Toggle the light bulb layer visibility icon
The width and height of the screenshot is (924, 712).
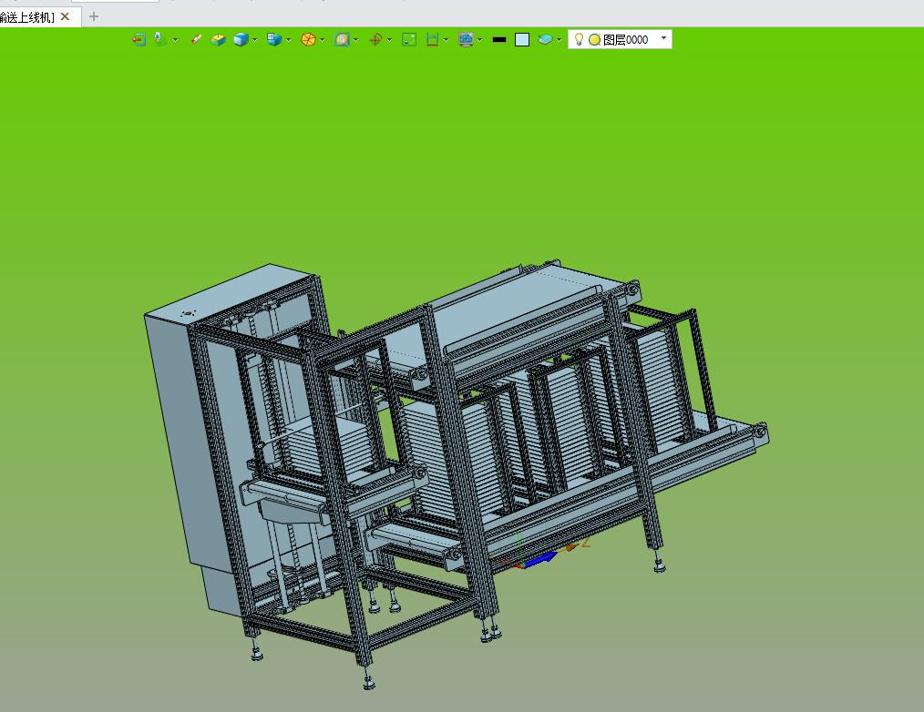click(x=579, y=39)
